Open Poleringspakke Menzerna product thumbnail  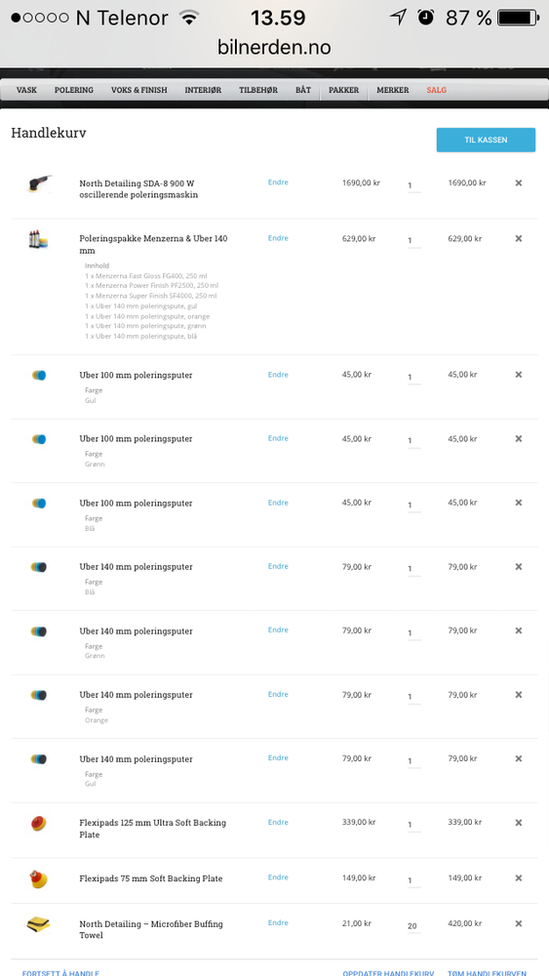pos(39,240)
